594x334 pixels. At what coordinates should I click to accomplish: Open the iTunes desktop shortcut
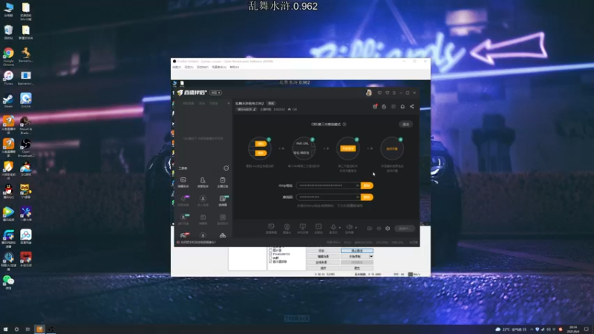8,78
